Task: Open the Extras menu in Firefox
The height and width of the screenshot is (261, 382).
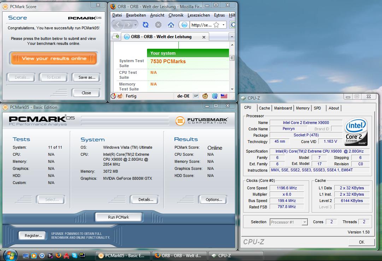Action: 219,15
